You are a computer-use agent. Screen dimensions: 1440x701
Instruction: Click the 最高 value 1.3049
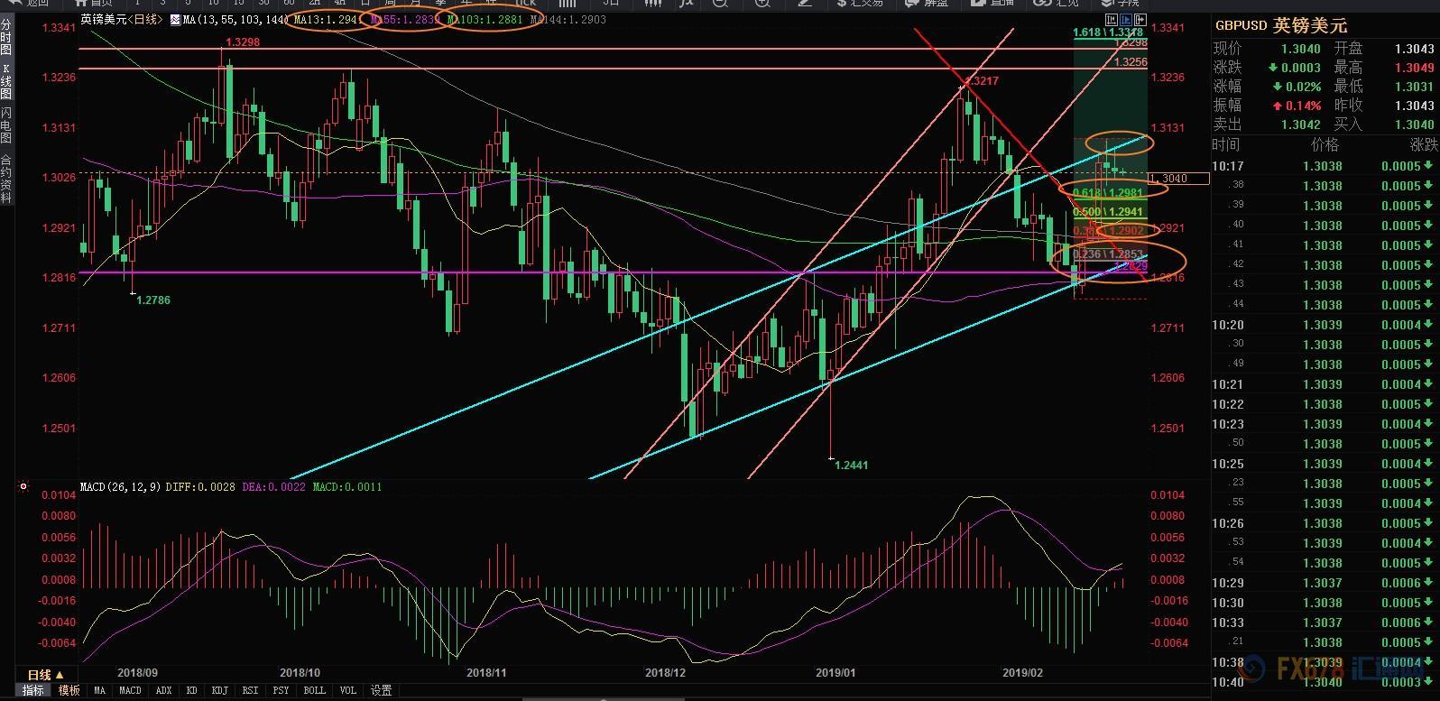(1414, 68)
